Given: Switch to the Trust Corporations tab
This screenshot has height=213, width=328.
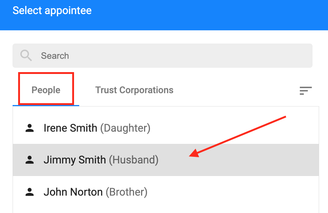Looking at the screenshot, I should 134,90.
